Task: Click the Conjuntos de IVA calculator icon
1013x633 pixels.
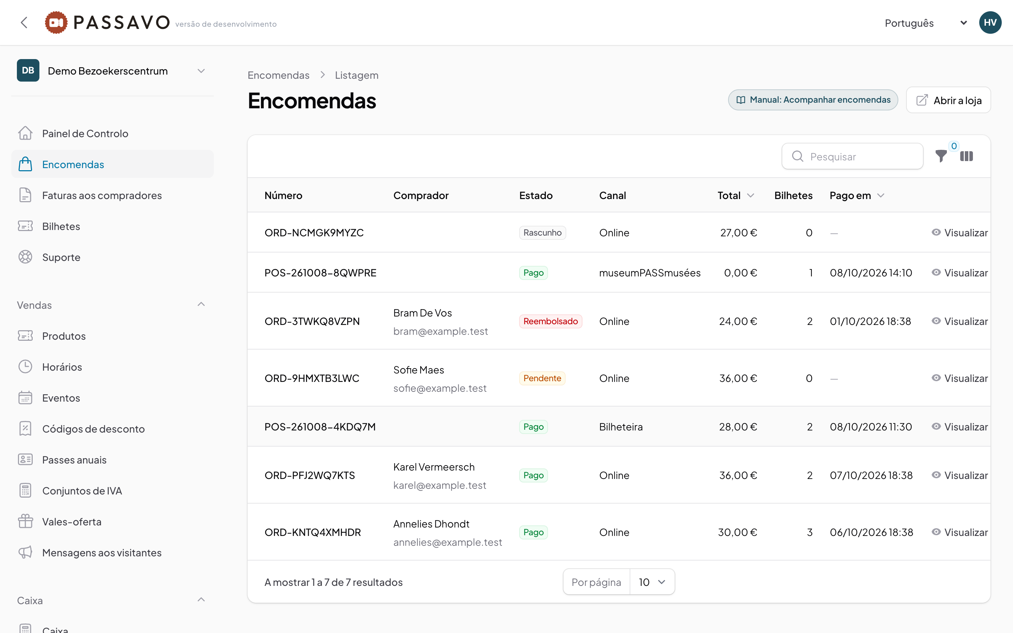Action: click(x=25, y=491)
